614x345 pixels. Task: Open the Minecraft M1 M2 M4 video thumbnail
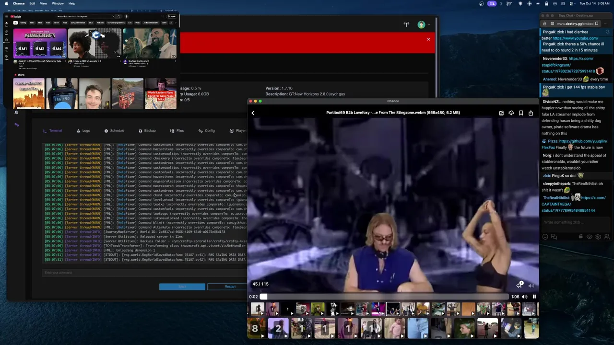40,43
